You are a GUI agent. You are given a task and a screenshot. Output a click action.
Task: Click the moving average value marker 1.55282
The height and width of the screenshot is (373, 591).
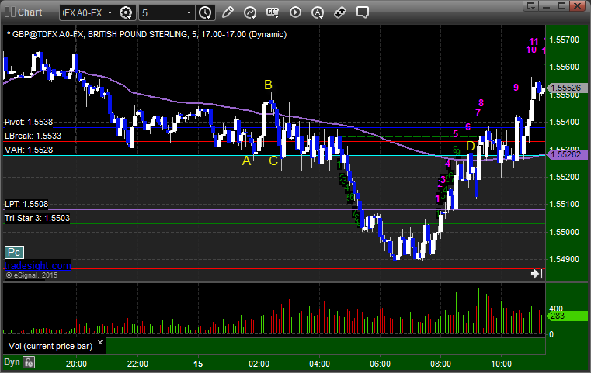click(x=566, y=154)
